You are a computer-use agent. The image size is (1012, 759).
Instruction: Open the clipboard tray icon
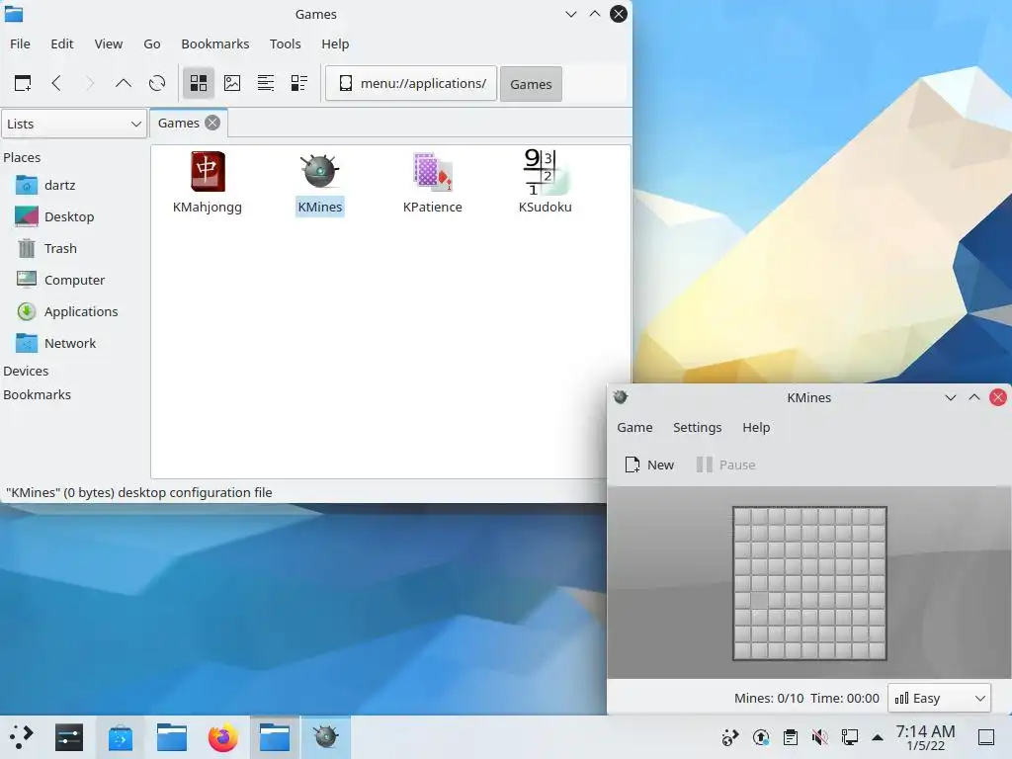(790, 737)
